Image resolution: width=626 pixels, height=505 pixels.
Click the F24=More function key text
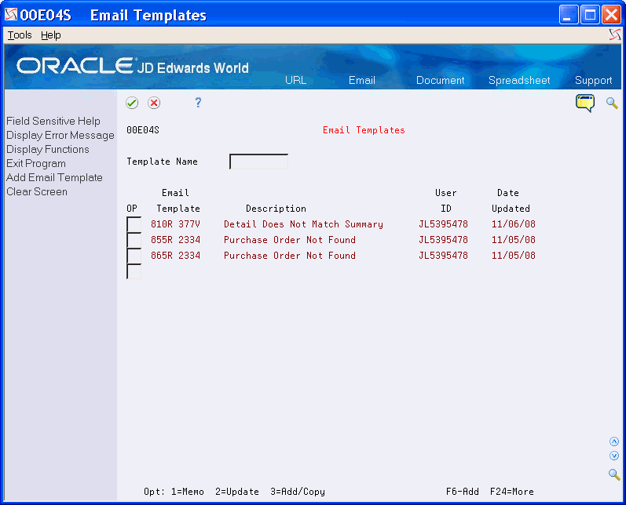[512, 492]
